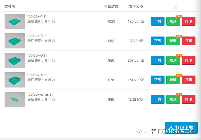Open the toolbox-2.stl model thumbnail
The height and width of the screenshot is (140, 201).
(15, 41)
